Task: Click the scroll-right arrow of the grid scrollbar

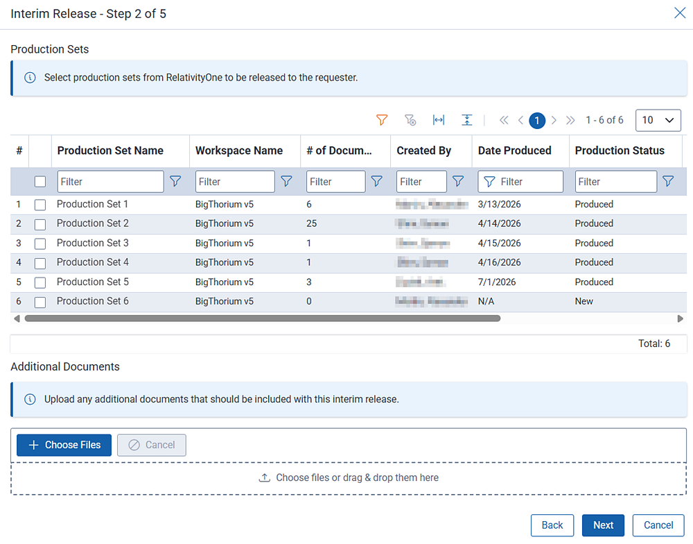Action: click(x=681, y=318)
